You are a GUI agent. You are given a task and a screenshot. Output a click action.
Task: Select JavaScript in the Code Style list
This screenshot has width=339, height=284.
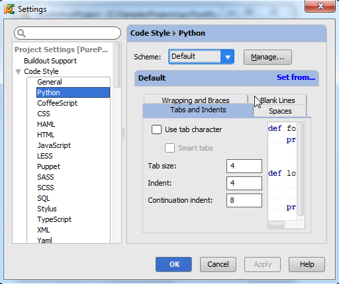(x=54, y=145)
